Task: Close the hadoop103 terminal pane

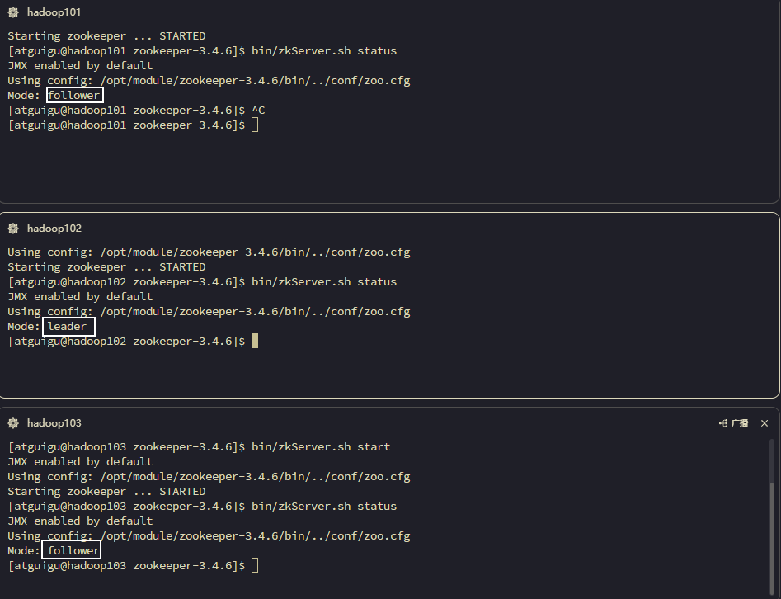Action: [x=765, y=423]
